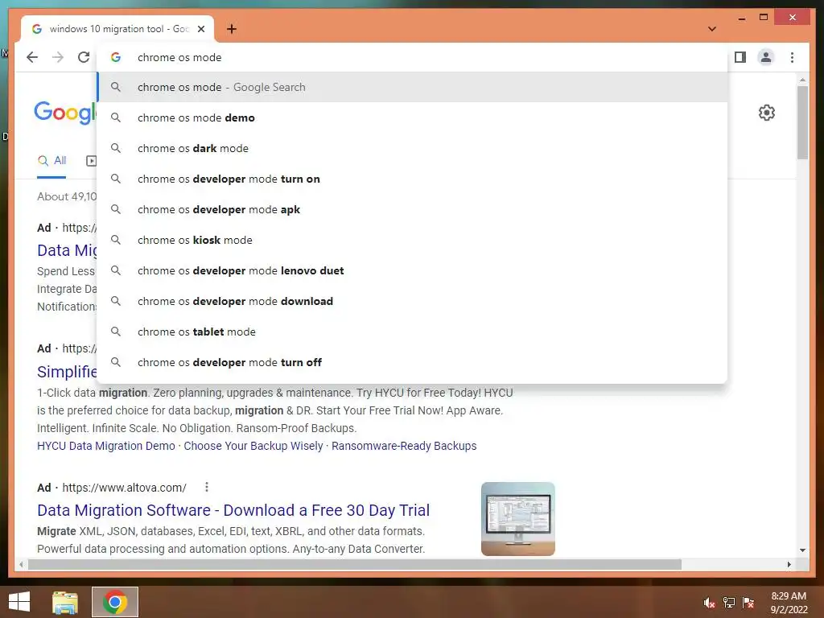This screenshot has width=824, height=618.
Task: Choose the chrome os dark mode suggestion
Action: 413,148
